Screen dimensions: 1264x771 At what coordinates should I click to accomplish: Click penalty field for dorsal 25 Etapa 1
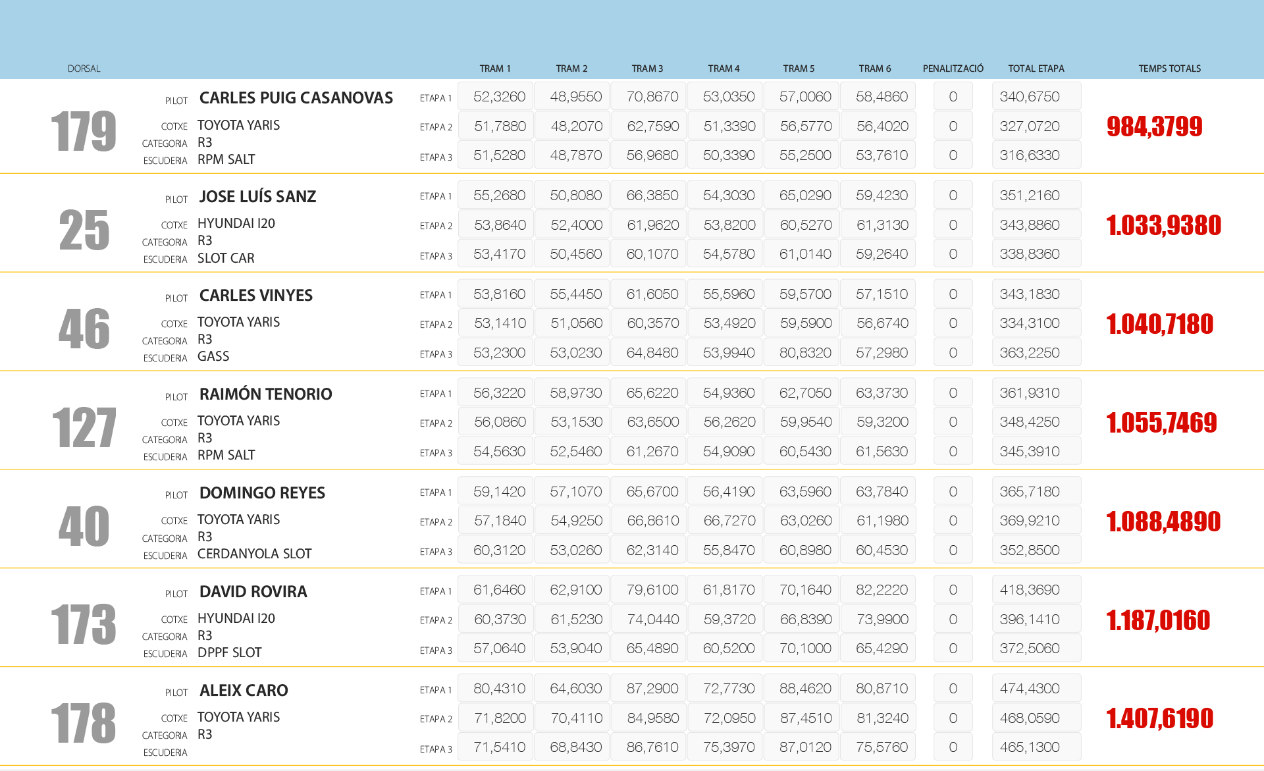coord(953,196)
